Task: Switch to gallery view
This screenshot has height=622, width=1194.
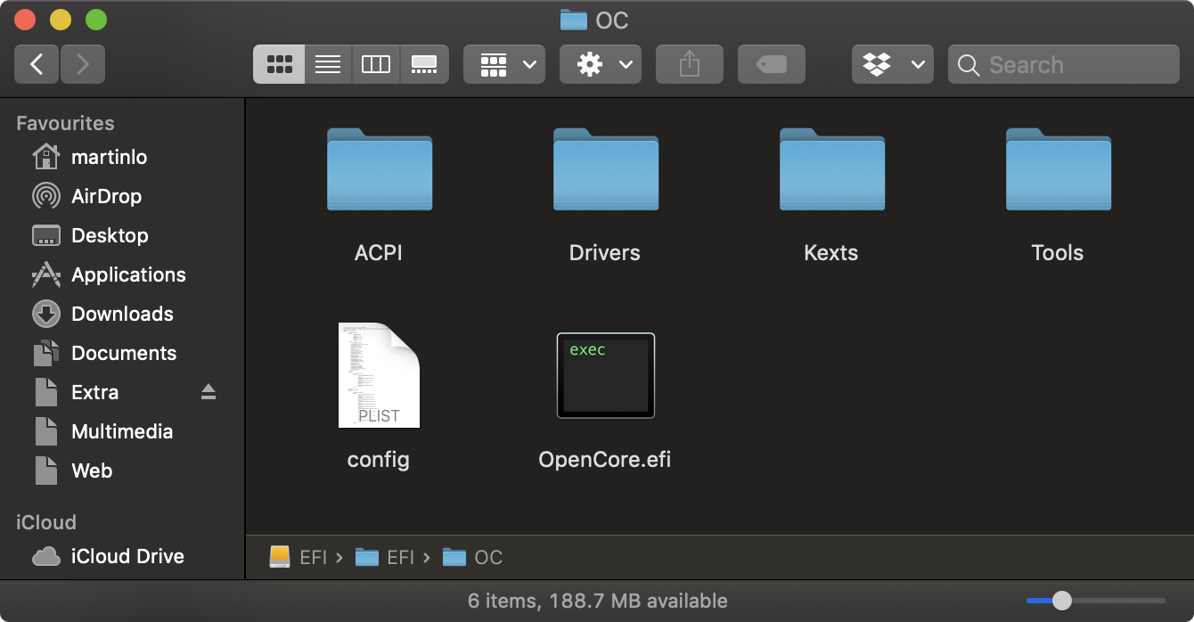Action: coord(424,64)
